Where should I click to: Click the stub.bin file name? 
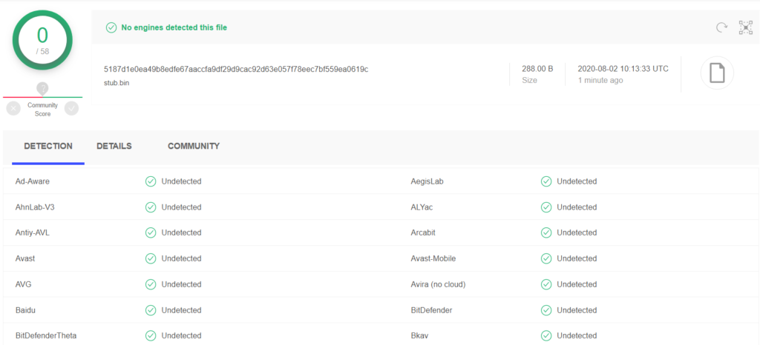click(117, 83)
